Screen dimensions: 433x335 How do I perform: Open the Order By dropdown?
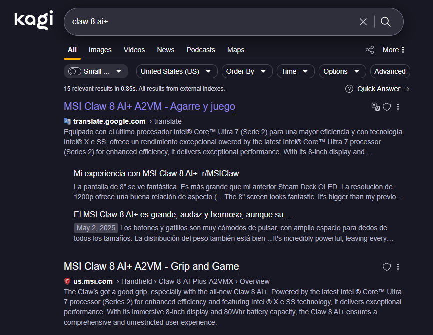click(247, 71)
